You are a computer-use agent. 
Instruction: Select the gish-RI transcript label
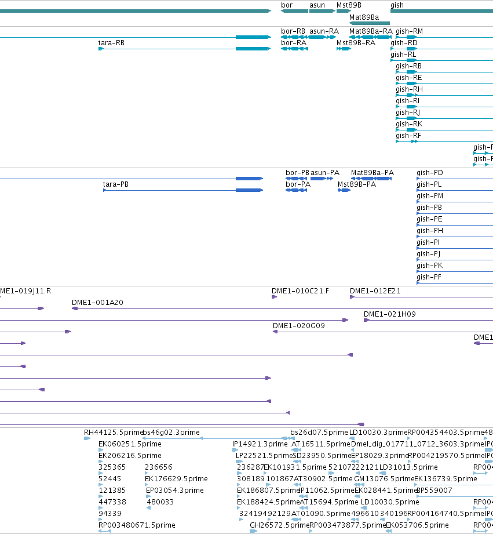pyautogui.click(x=408, y=100)
